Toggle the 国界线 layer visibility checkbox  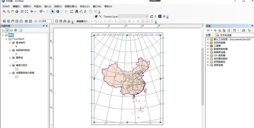(x=13, y=58)
